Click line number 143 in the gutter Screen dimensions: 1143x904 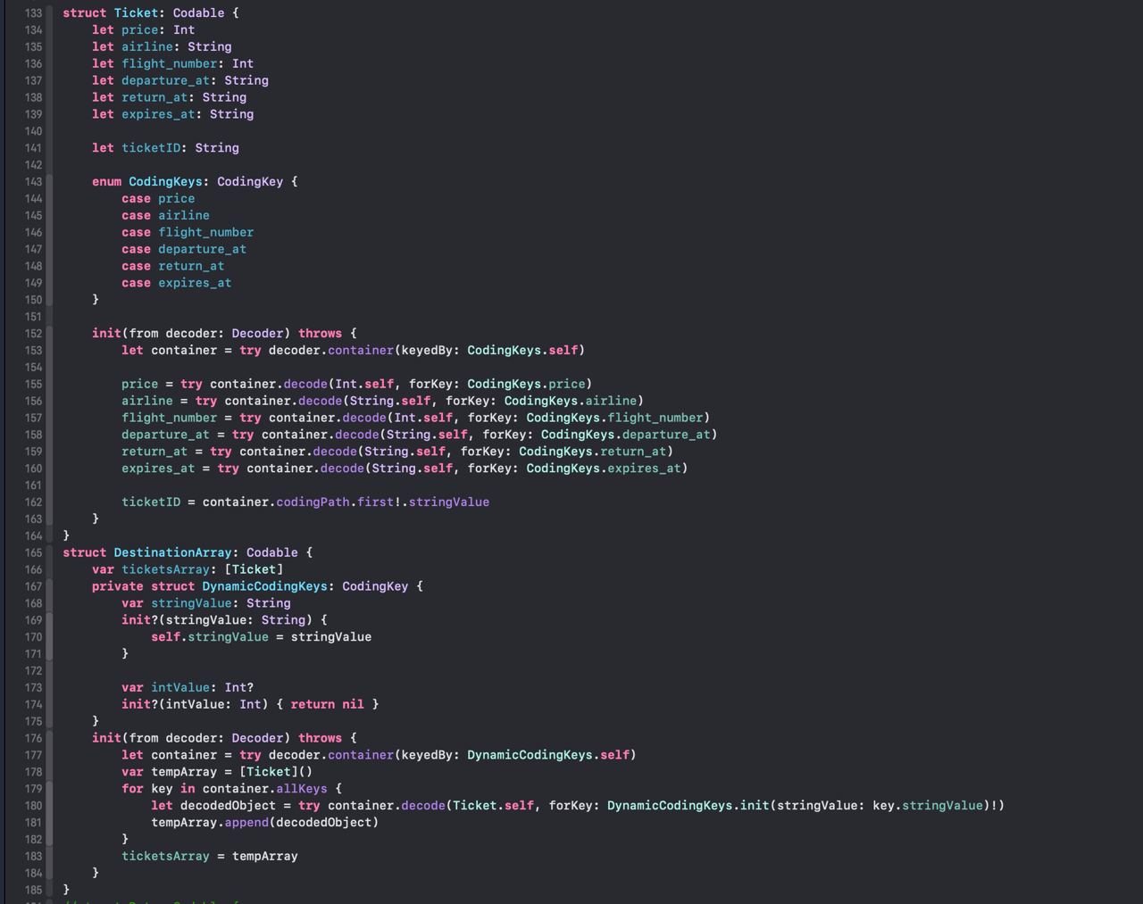coord(33,182)
